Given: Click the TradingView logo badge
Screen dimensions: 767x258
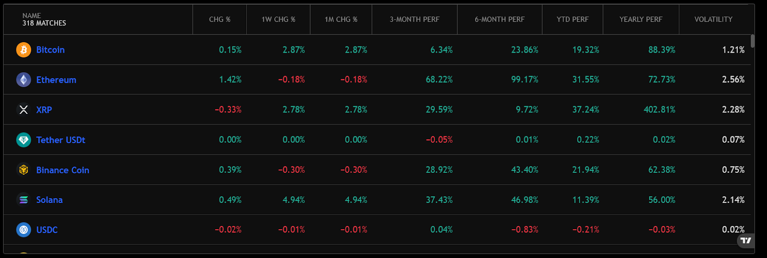Looking at the screenshot, I should (745, 240).
